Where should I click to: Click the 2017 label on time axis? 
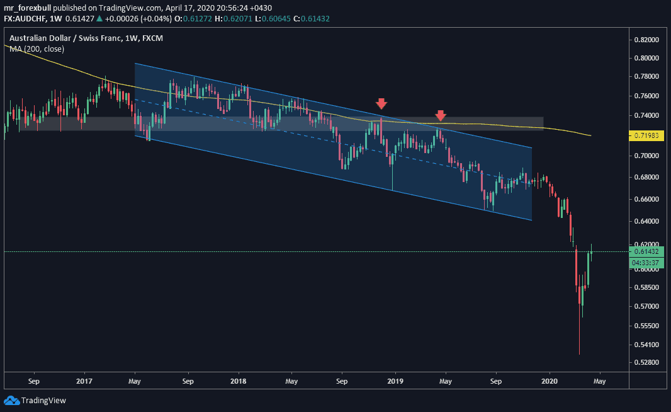[83, 381]
